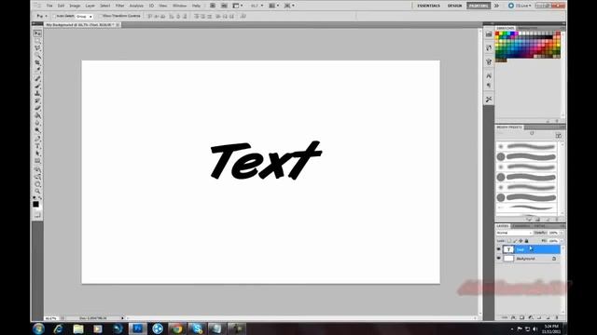The height and width of the screenshot is (335, 597).
Task: Open the CS Live button
Action: (x=520, y=6)
